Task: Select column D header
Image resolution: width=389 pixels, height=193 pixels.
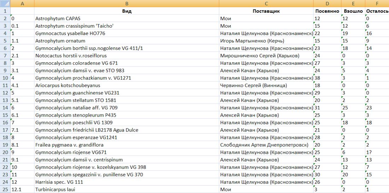Action: [327, 4]
